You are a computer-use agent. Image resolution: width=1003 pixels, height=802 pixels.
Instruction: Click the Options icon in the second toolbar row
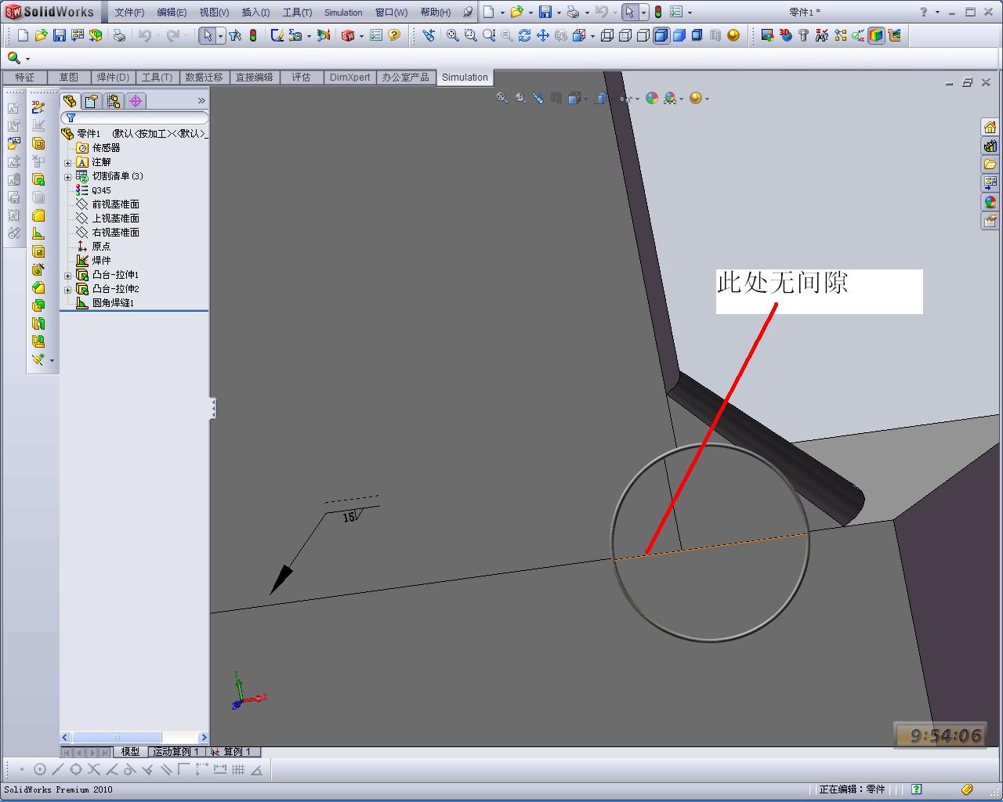[x=376, y=35]
